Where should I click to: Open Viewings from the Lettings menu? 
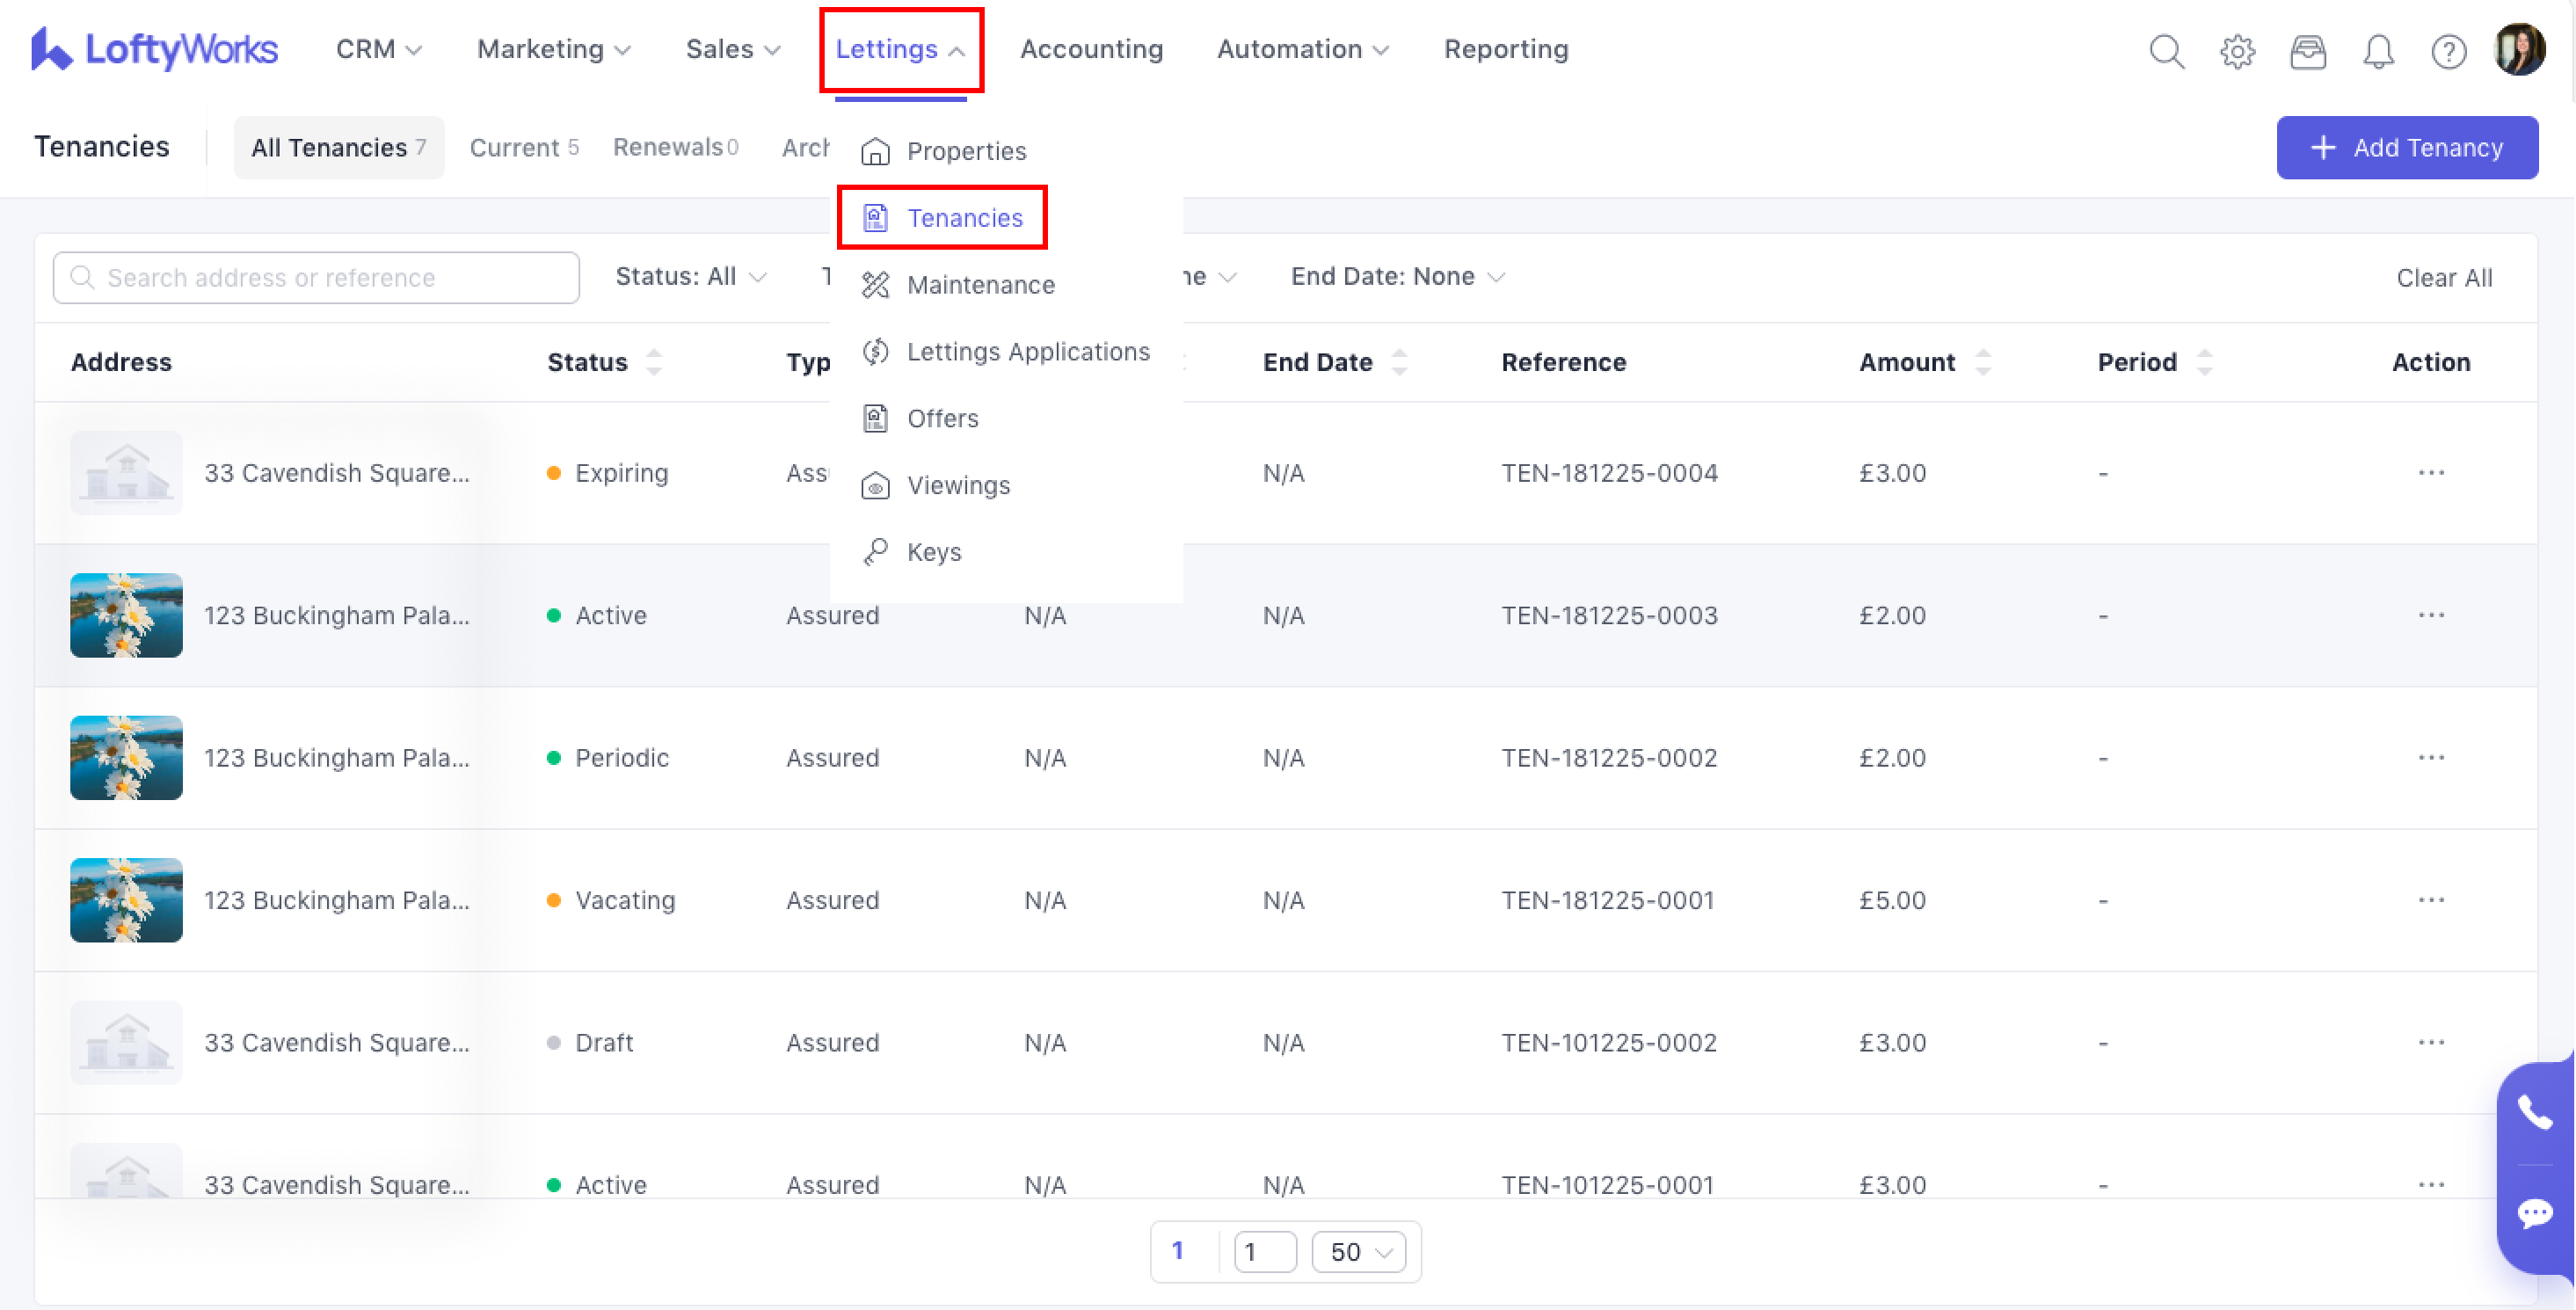click(x=957, y=485)
